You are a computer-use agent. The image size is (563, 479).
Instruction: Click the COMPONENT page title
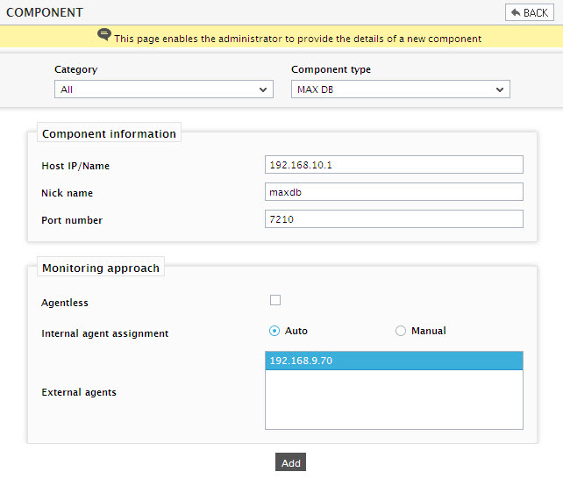(x=45, y=12)
